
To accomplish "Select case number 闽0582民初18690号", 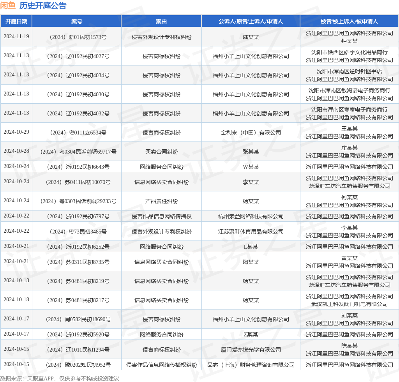I will [x=78, y=319].
